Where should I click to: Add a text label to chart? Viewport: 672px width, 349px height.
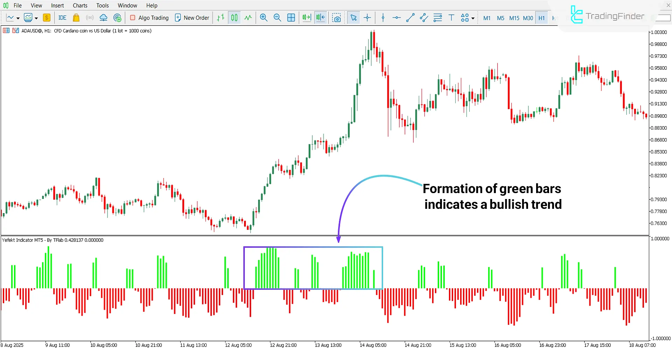451,18
